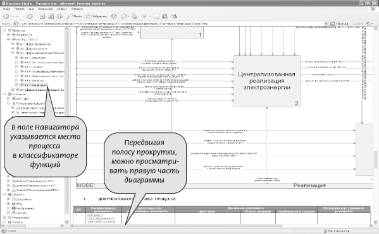Open the Файл menu

tap(6, 9)
